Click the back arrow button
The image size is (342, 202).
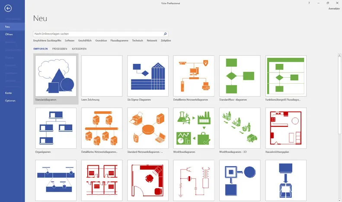click(x=7, y=8)
